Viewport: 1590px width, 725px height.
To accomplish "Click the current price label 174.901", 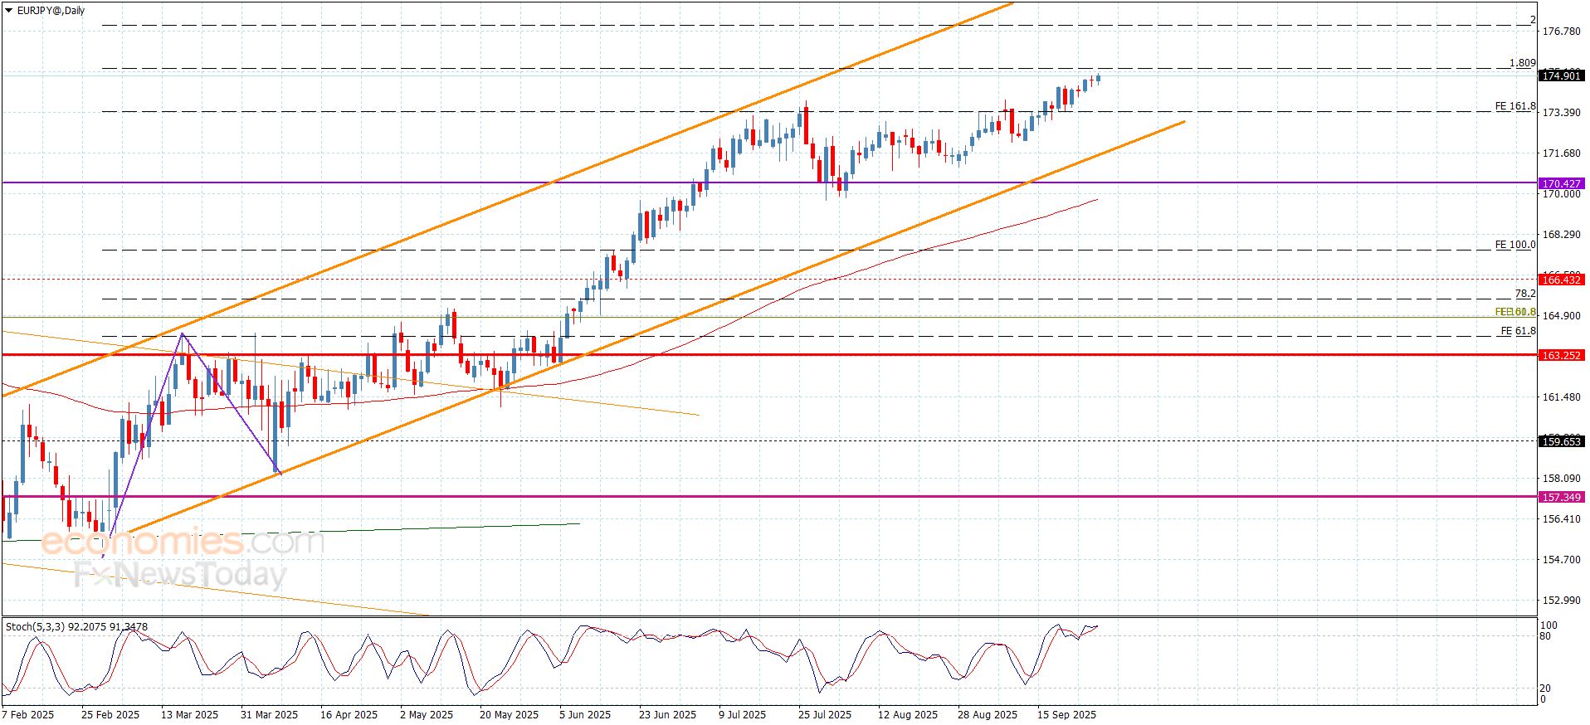I will pos(1561,75).
